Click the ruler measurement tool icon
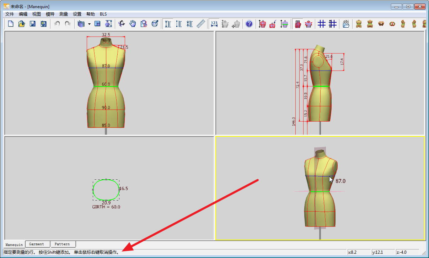Viewport: 429px width, 258px height. coord(201,24)
